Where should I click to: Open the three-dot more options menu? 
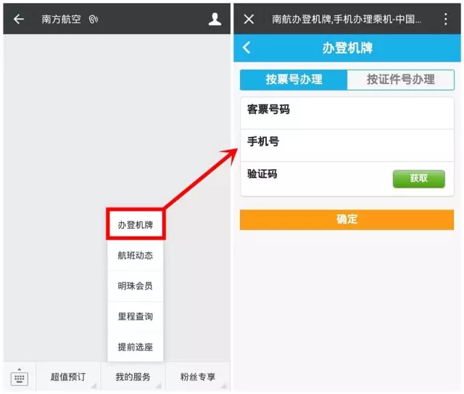pos(445,20)
